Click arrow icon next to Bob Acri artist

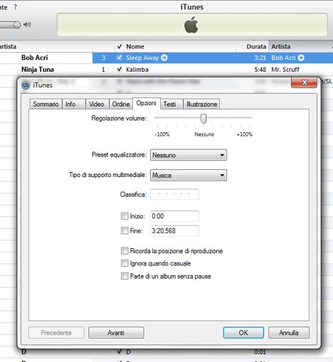301,58
